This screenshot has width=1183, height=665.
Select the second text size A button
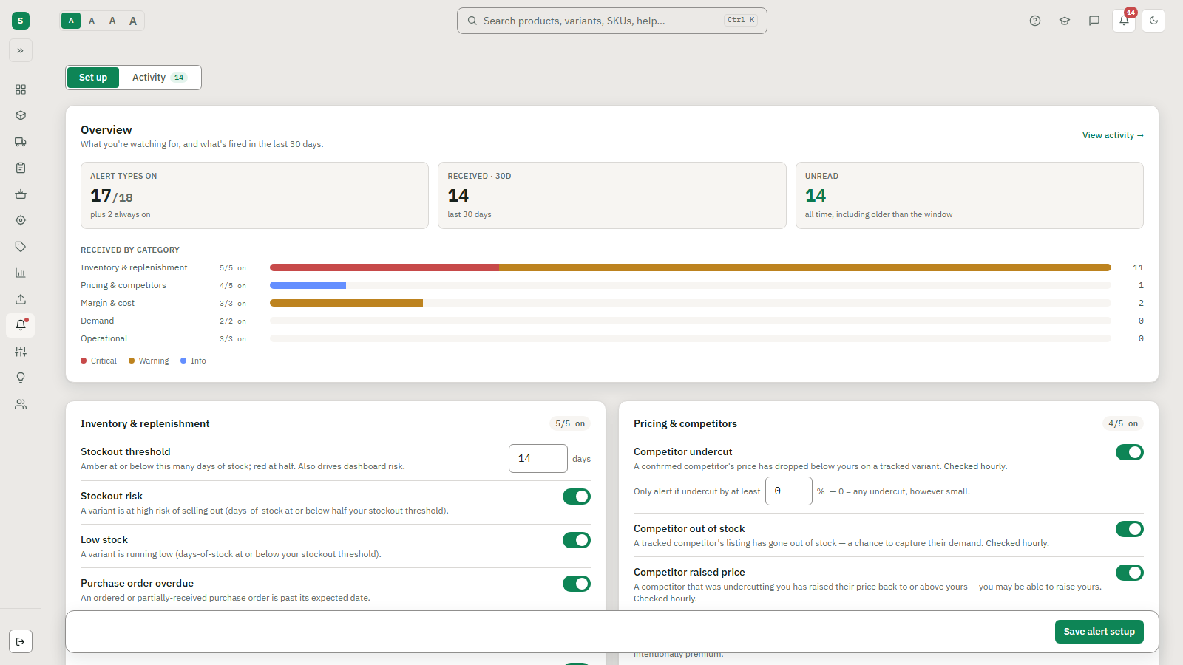[92, 21]
